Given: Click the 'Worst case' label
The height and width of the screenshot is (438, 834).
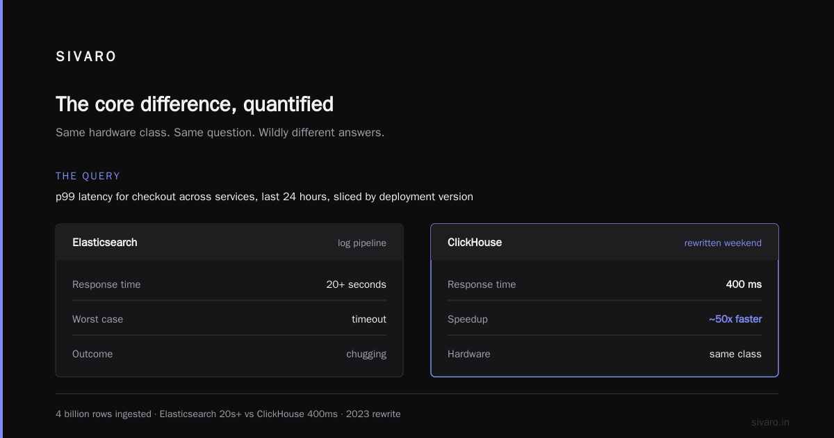Looking at the screenshot, I should coord(98,319).
